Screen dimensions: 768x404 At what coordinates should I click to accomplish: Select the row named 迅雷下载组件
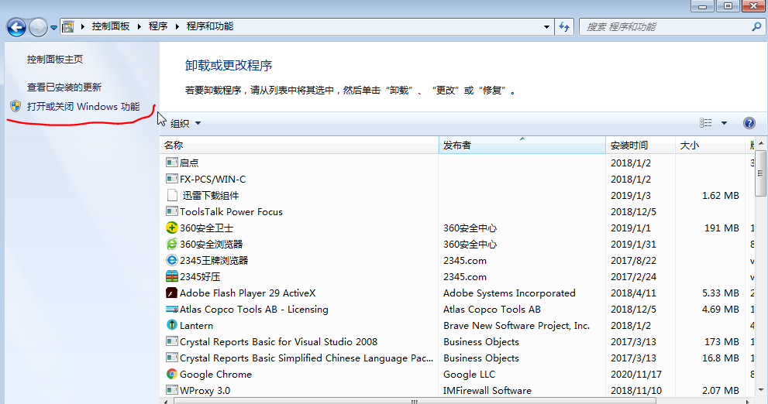click(x=457, y=195)
